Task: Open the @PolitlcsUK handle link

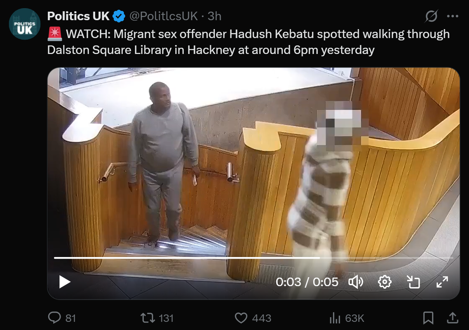Action: (x=163, y=16)
